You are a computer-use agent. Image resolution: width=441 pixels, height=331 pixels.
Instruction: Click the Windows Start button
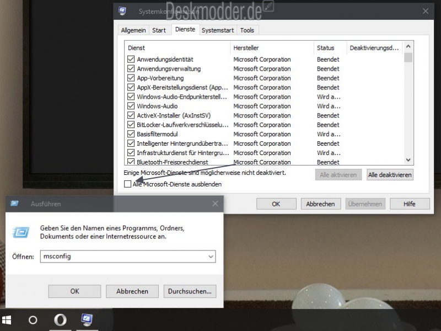[x=7, y=320]
